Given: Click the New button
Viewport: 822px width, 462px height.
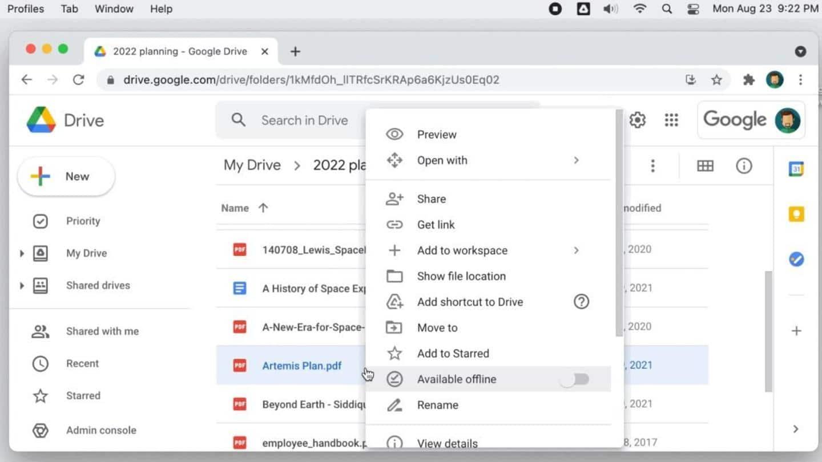Looking at the screenshot, I should (66, 176).
